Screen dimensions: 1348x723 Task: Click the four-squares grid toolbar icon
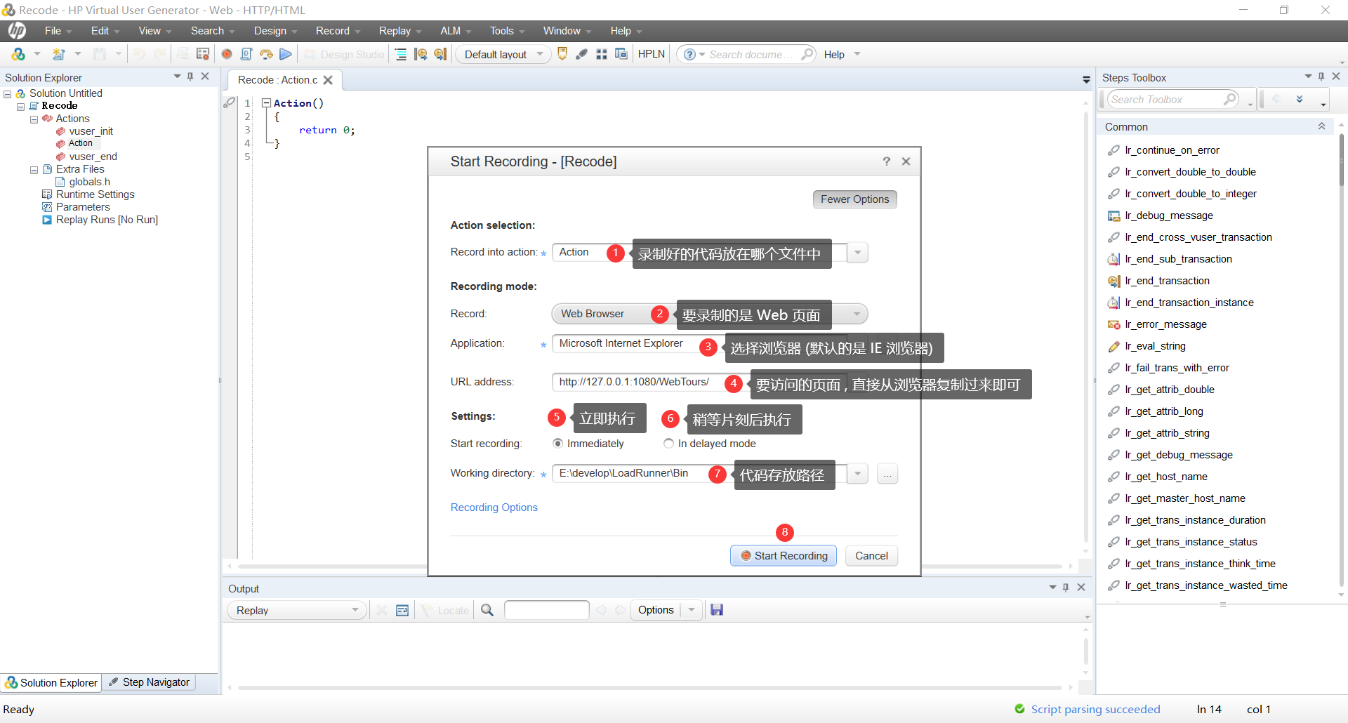(602, 54)
